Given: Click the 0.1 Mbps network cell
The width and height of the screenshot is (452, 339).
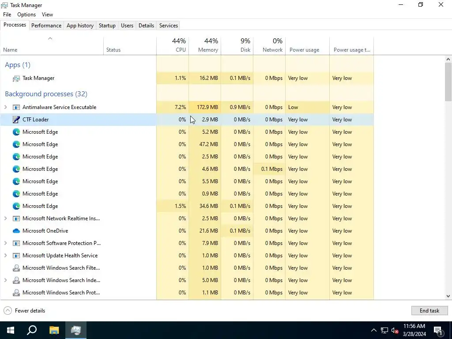Looking at the screenshot, I should click(x=269, y=169).
